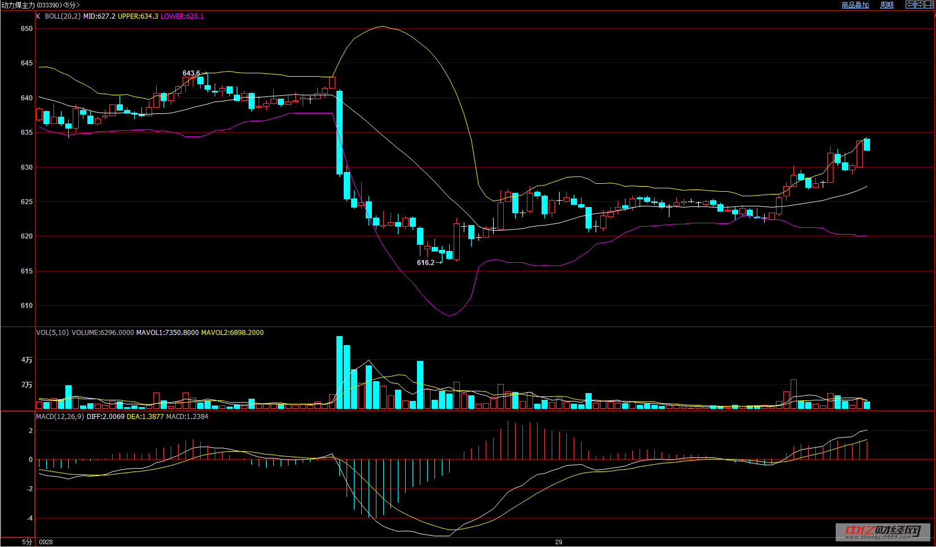Image resolution: width=936 pixels, height=547 pixels.
Task: Click the MACD(12,26,9) indicator label
Action: tap(60, 417)
